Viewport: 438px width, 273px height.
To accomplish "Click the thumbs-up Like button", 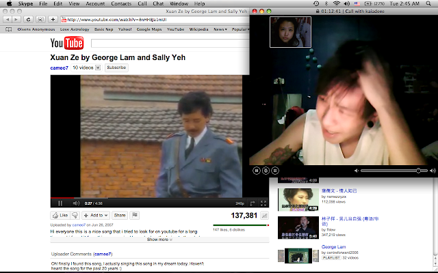I will coord(60,216).
